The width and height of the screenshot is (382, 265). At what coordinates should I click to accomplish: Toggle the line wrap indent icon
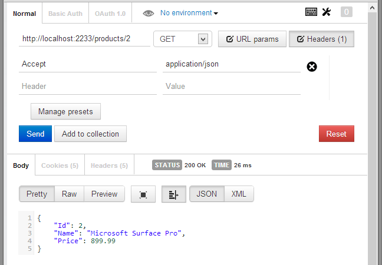pos(174,194)
